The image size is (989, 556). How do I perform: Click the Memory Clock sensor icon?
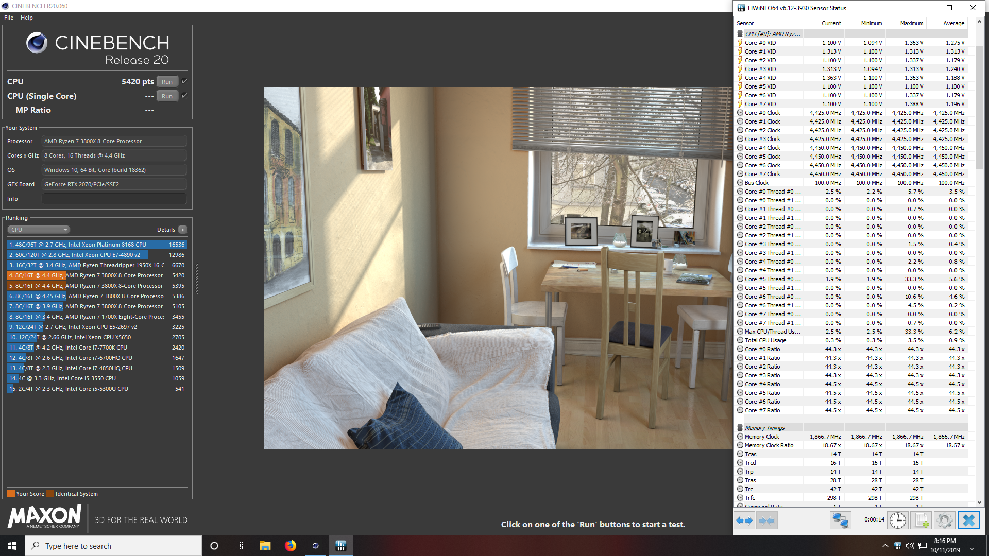pyautogui.click(x=740, y=437)
